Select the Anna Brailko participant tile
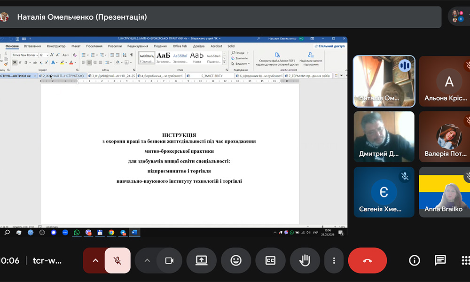470x282 pixels. (x=444, y=192)
